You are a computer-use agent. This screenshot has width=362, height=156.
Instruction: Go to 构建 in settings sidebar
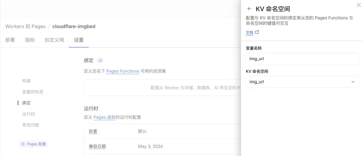coord(26,81)
